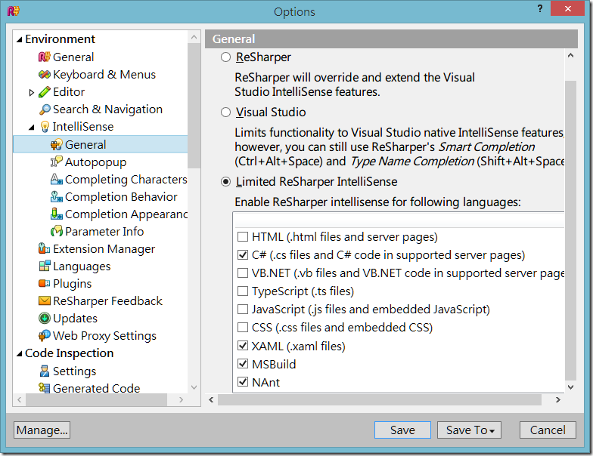Close the Options dialog
The width and height of the screenshot is (593, 456).
coord(567,8)
